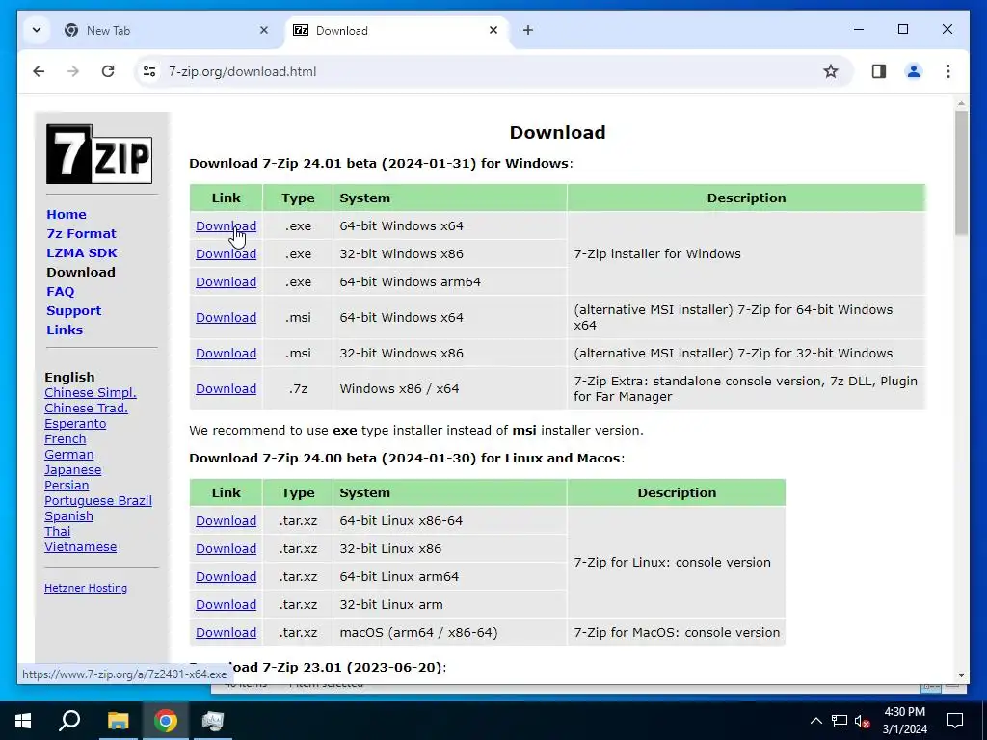This screenshot has height=740, width=987.
Task: Close the New Tab tab
Action: [x=264, y=30]
